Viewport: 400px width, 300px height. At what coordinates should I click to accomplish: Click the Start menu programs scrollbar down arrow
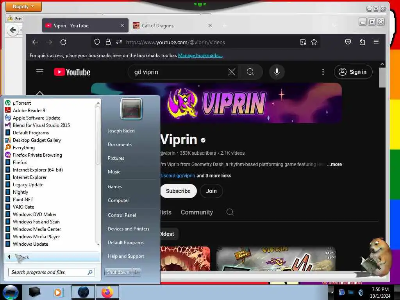click(98, 245)
